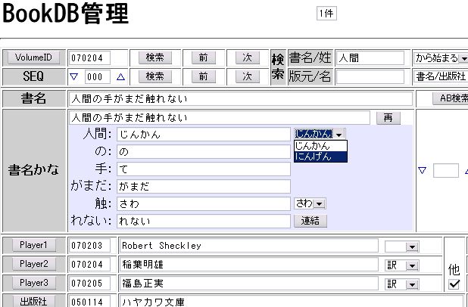The height and width of the screenshot is (307, 468).
Task: Select にんげん from the reading dropdown list
Action: [320, 157]
